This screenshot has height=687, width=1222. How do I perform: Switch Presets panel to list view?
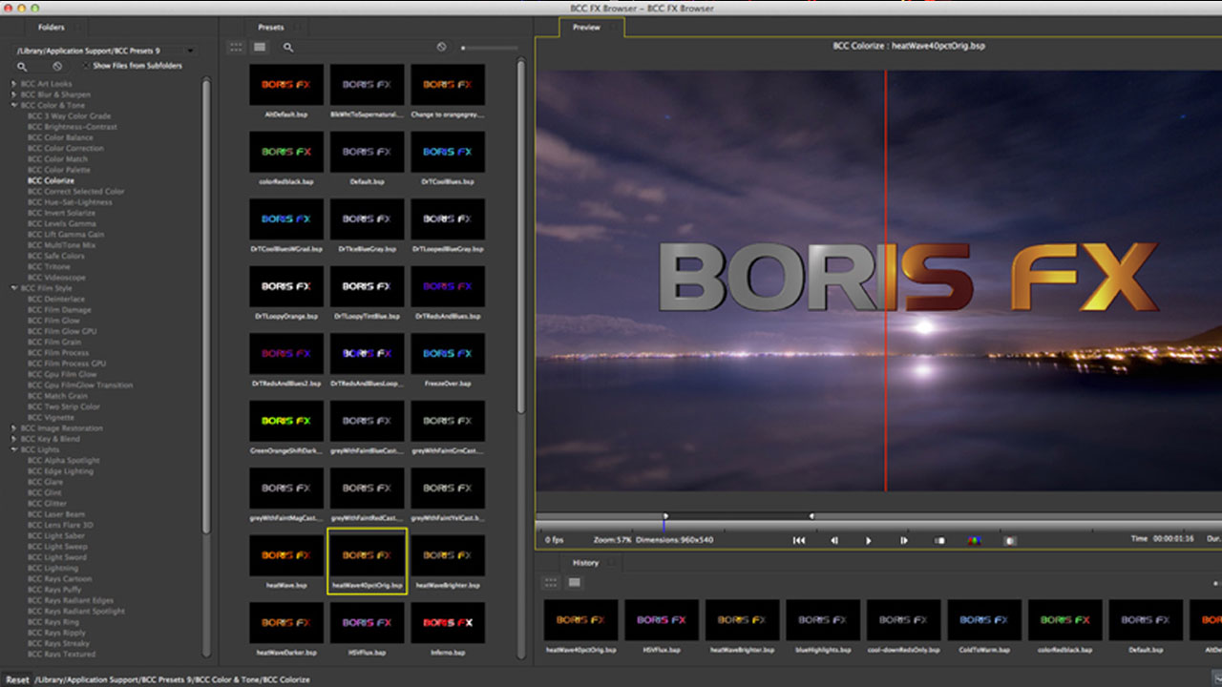pos(260,47)
